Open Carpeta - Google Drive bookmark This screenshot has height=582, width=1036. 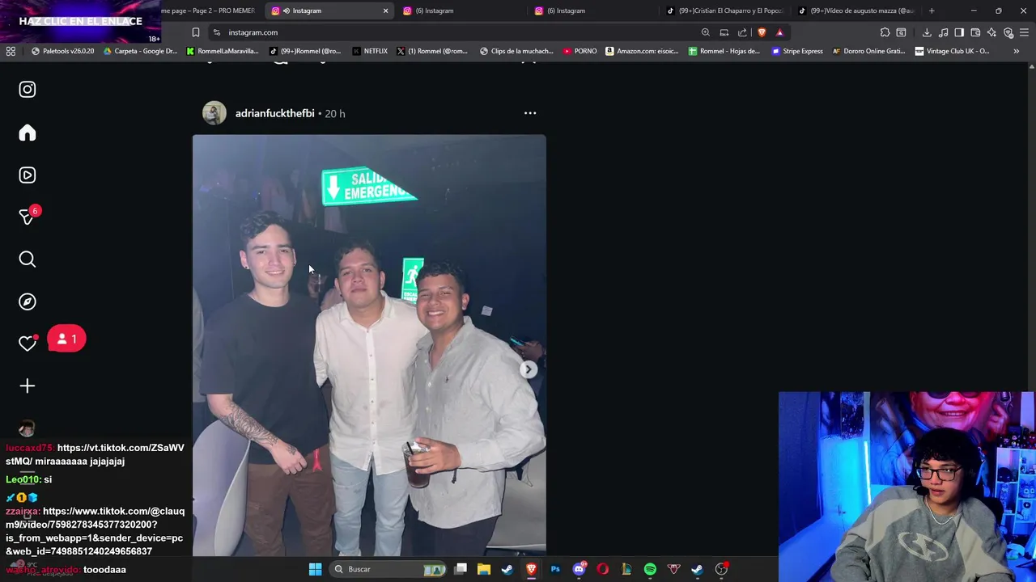[140, 51]
